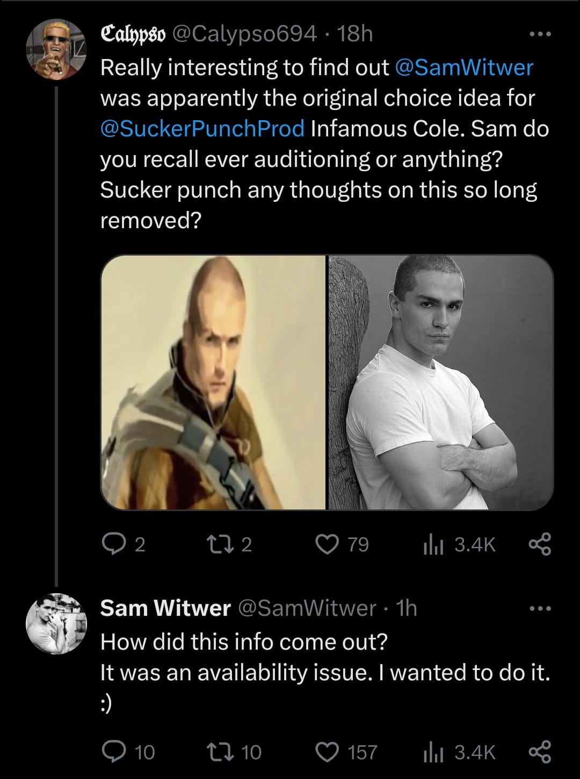Enlarge the Cole concept art image
The image size is (580, 779).
click(213, 382)
